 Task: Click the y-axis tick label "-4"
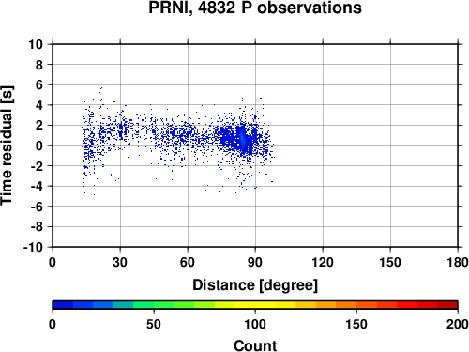pyautogui.click(x=37, y=186)
